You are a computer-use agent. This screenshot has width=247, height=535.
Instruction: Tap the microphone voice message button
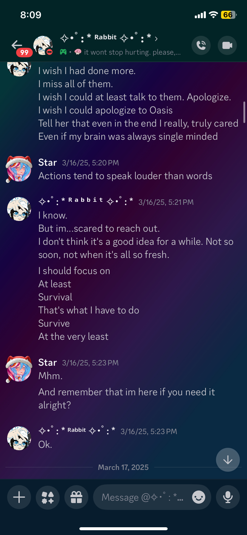pos(228,497)
